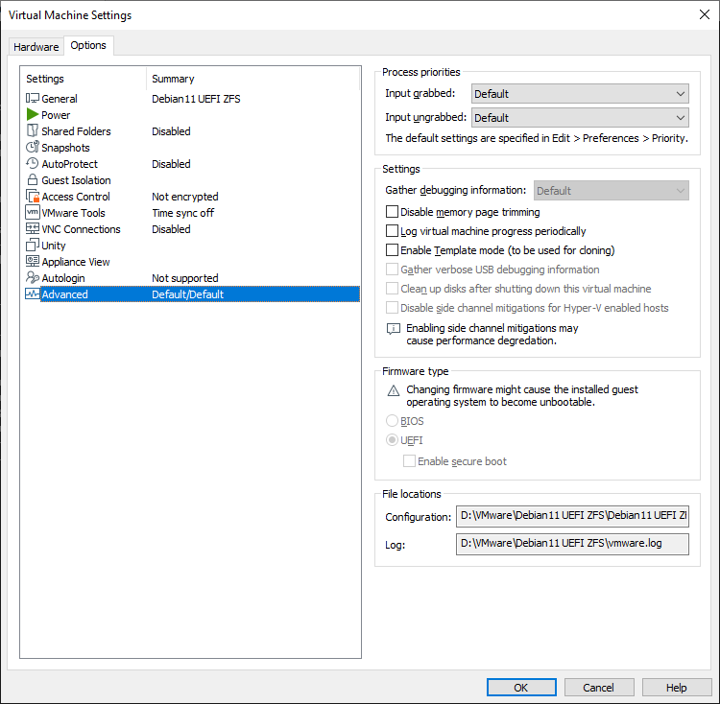Viewport: 720px width, 704px height.
Task: Click 'Default/Default' summary text
Action: coord(188,294)
